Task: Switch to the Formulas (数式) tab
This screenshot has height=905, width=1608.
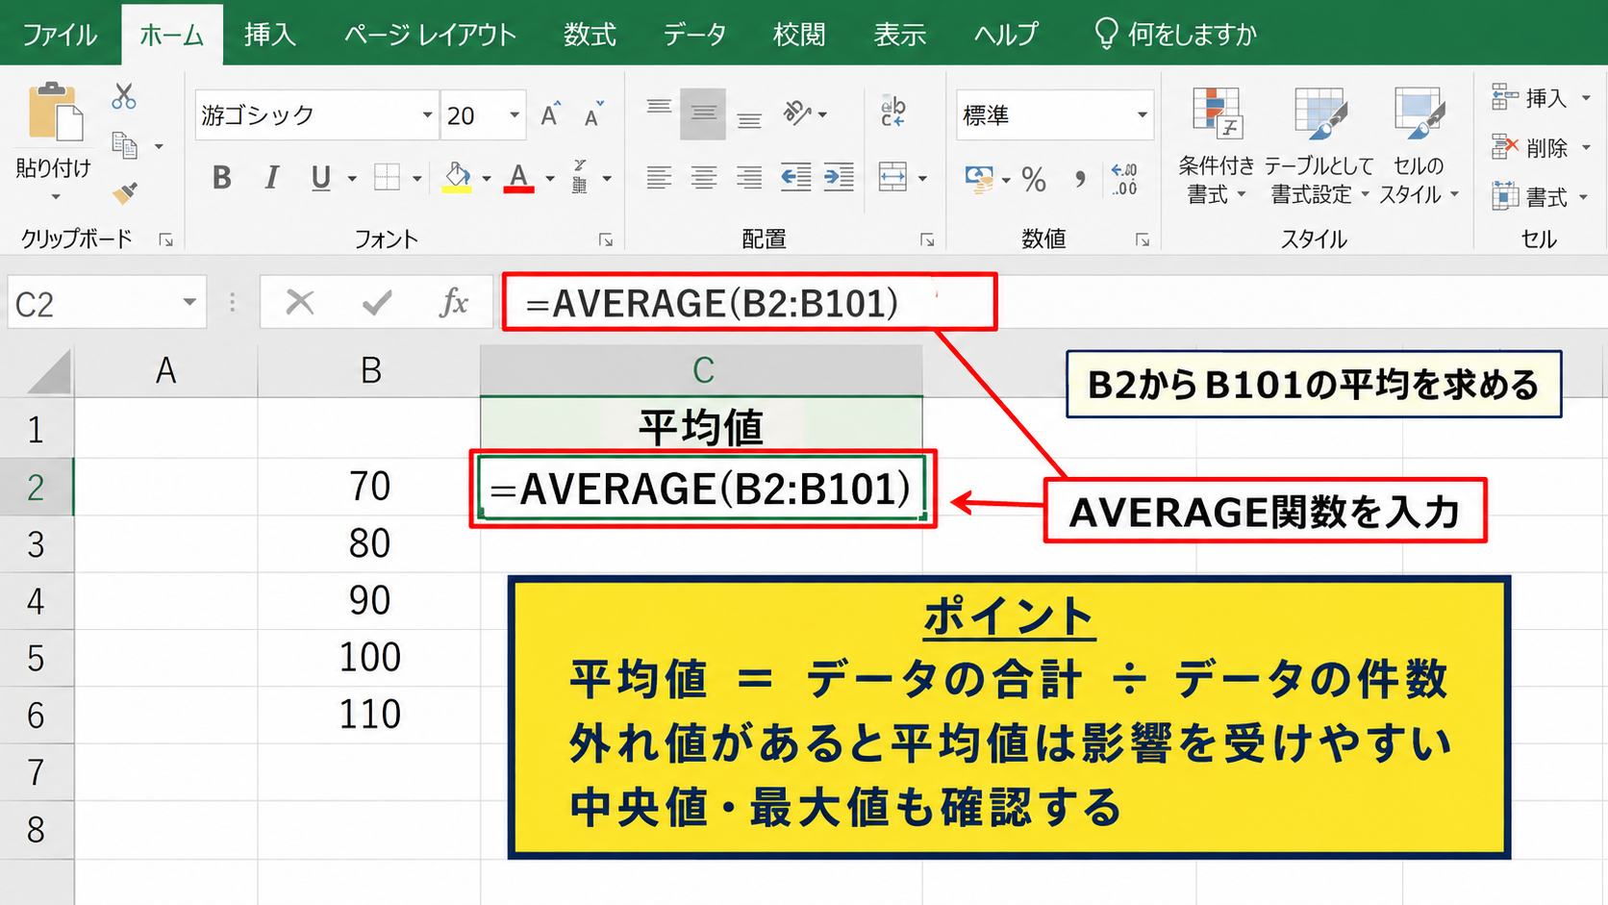Action: (x=590, y=35)
